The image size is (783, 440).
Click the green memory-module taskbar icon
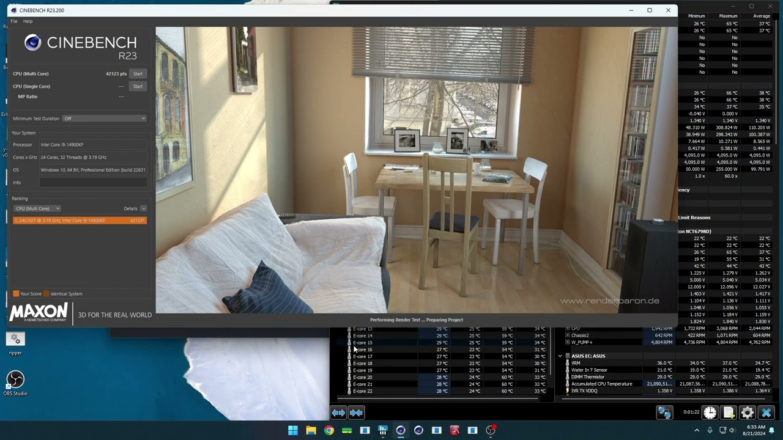coord(347,430)
